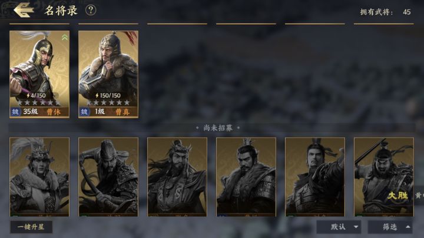Click the arrow beside 默认
Image resolution: width=424 pixels, height=238 pixels.
(x=356, y=227)
